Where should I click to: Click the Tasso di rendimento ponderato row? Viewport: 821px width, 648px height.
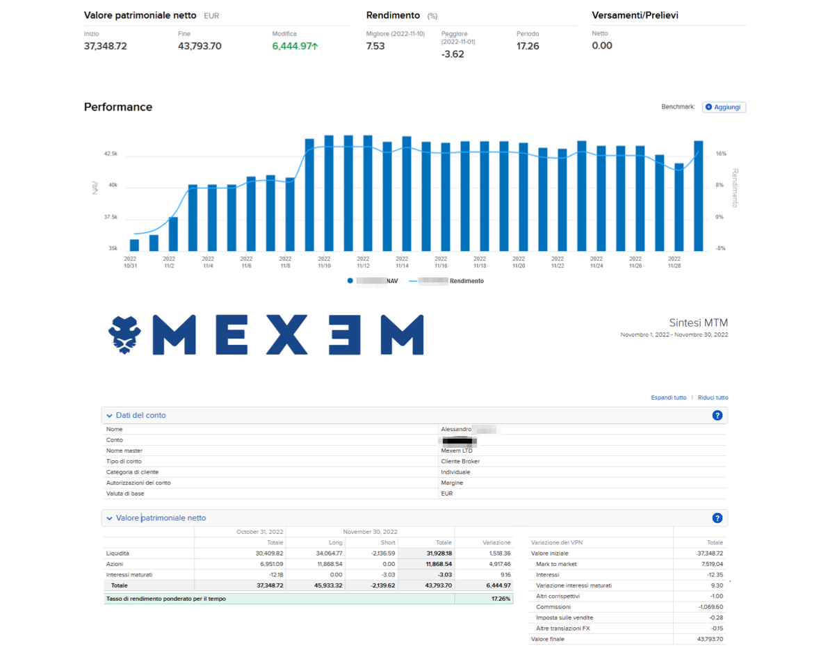(x=166, y=599)
